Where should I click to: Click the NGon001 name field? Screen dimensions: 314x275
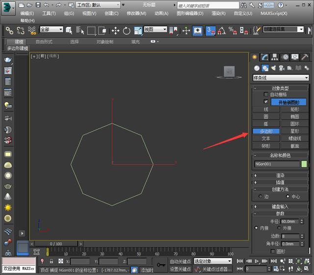(276, 164)
